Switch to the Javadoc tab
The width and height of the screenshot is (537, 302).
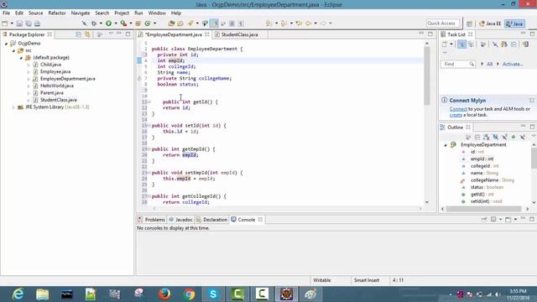click(x=181, y=220)
